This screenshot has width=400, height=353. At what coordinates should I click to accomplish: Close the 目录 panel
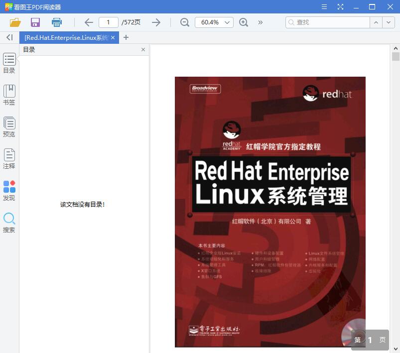(x=143, y=49)
